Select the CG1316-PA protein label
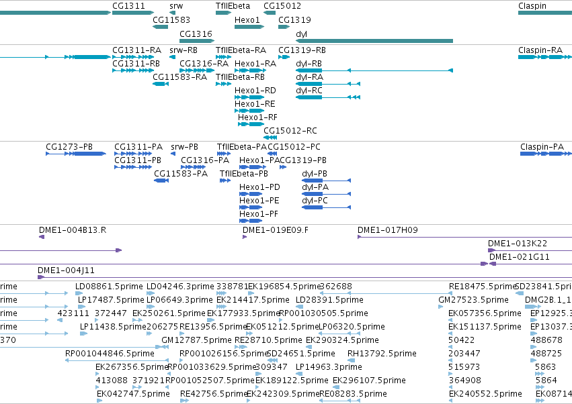 (205, 160)
